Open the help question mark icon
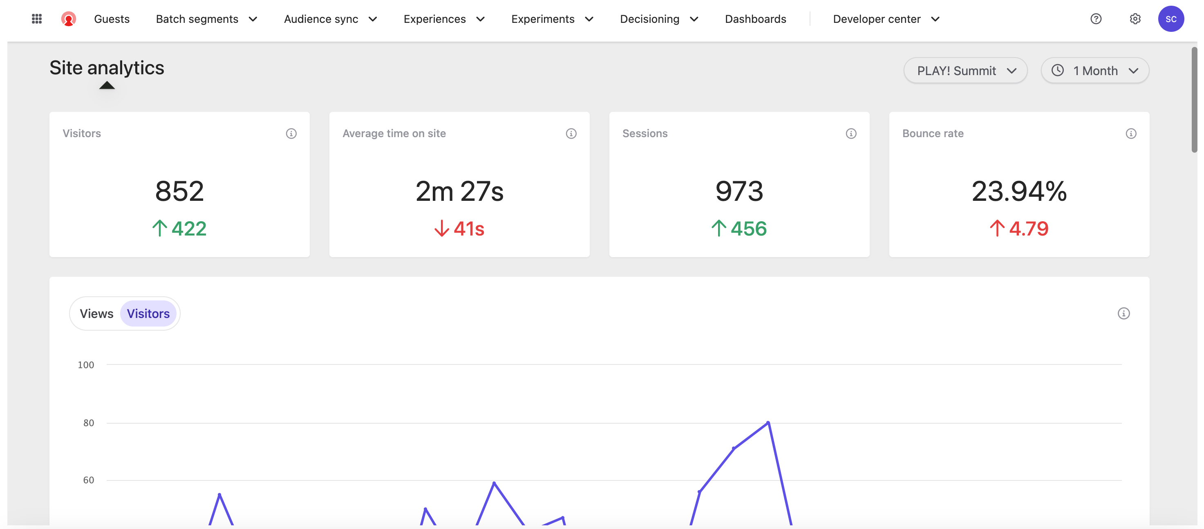The image size is (1204, 529). coord(1096,19)
